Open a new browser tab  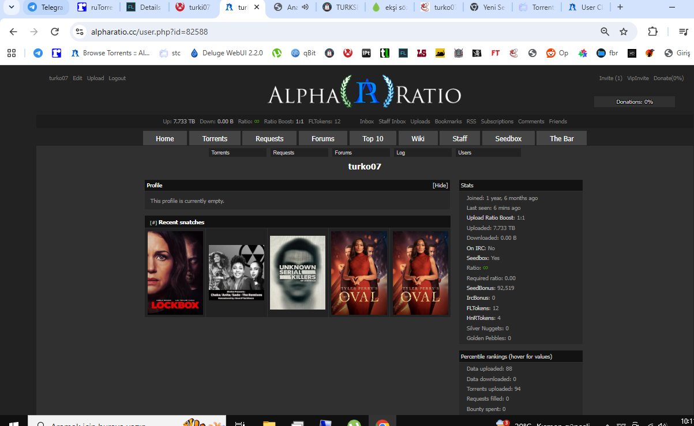pyautogui.click(x=620, y=7)
